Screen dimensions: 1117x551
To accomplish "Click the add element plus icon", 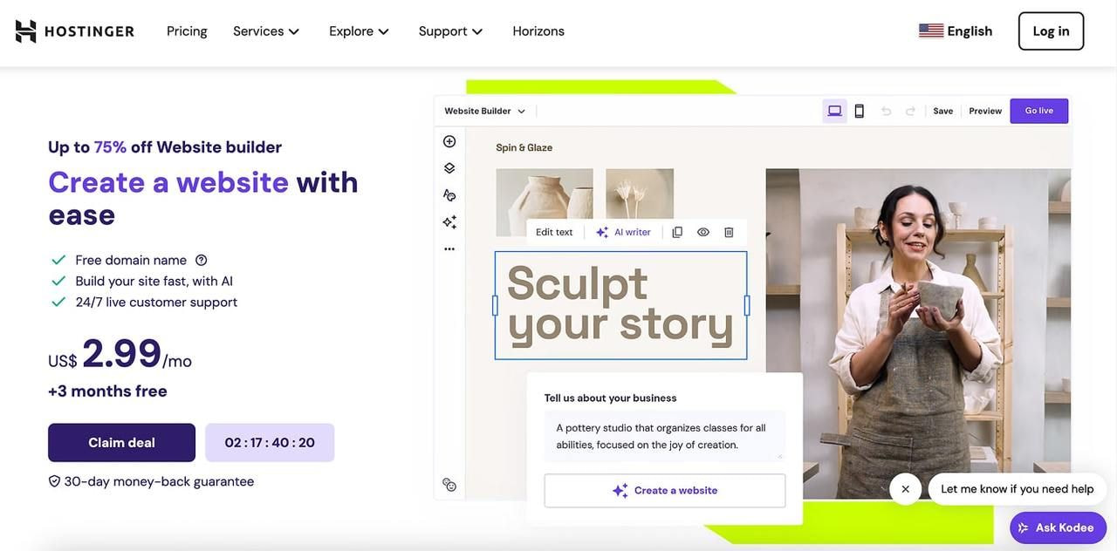I will pos(449,141).
